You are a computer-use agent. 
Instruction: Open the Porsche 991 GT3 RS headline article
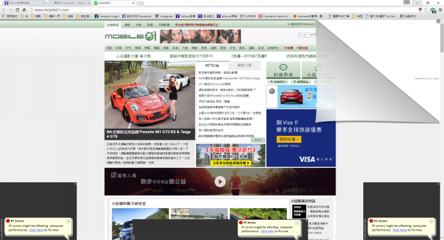pos(149,134)
